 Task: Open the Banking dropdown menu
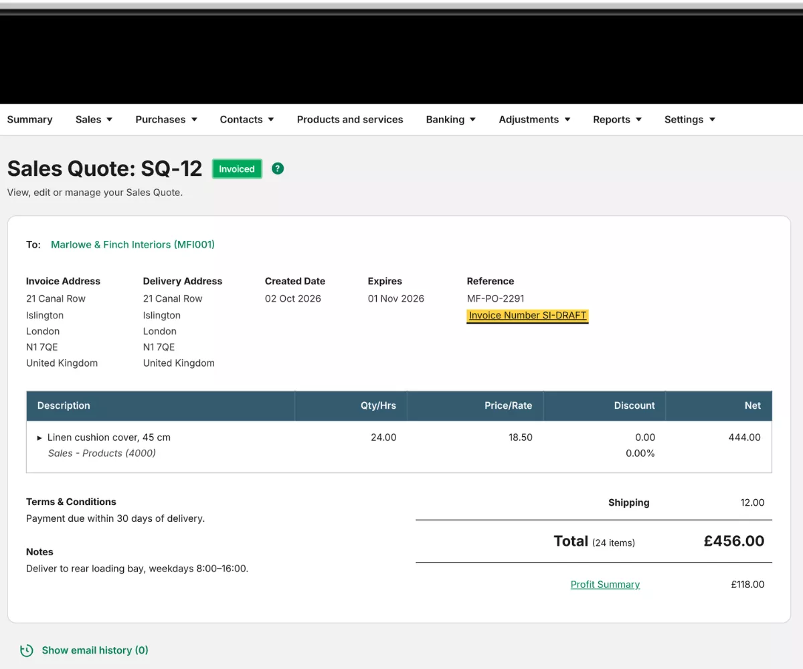click(451, 120)
